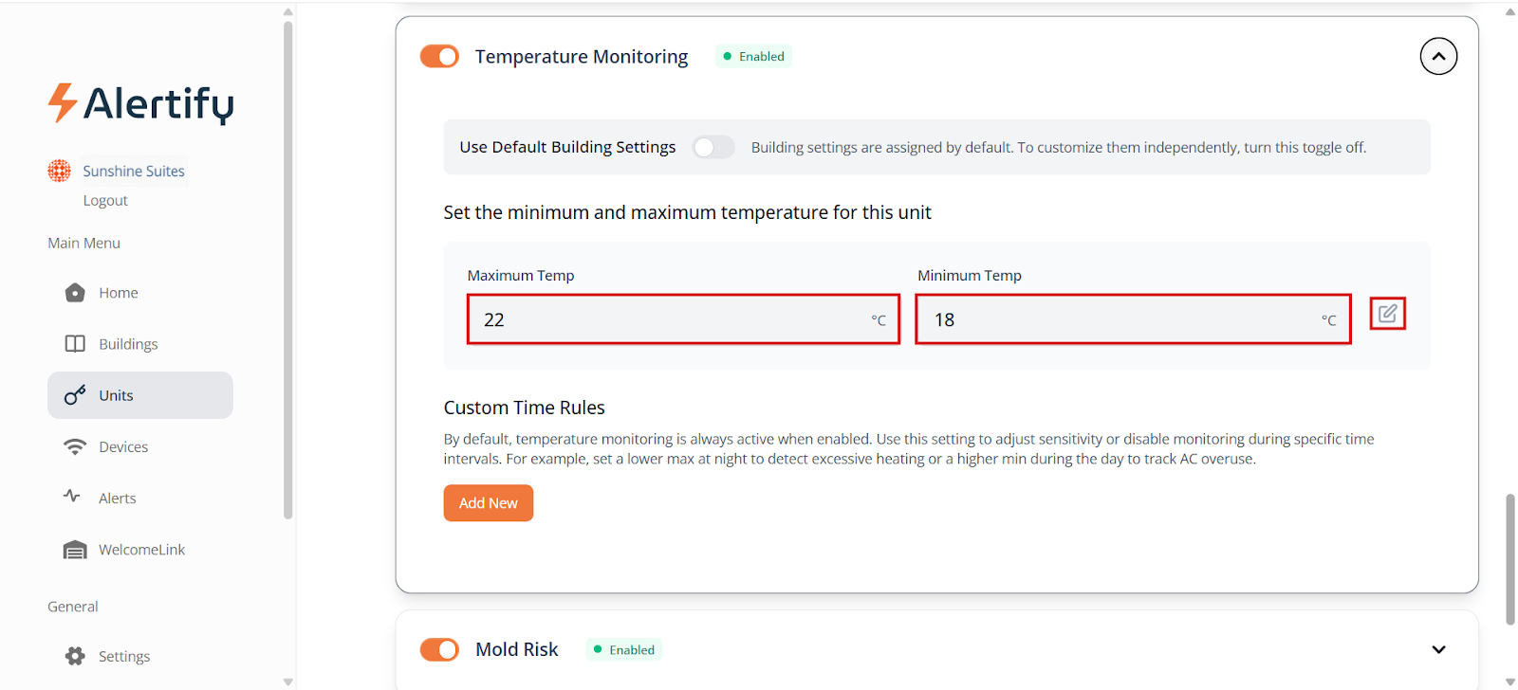Image resolution: width=1518 pixels, height=690 pixels.
Task: Disable the Temperature Monitoring toggle
Action: (439, 57)
